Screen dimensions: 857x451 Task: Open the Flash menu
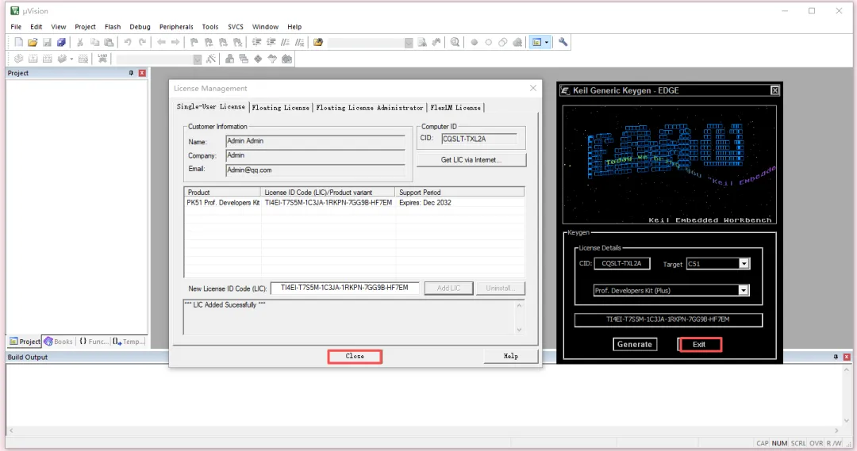click(113, 27)
